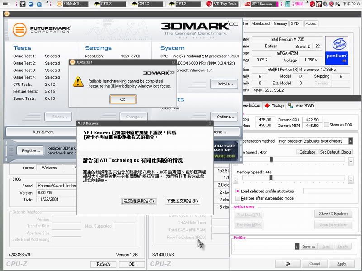Open the About tab in CPU-Z

pos(310,23)
